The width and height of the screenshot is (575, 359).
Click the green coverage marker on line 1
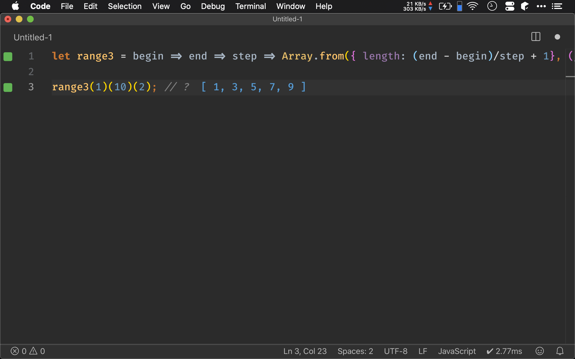click(x=8, y=56)
